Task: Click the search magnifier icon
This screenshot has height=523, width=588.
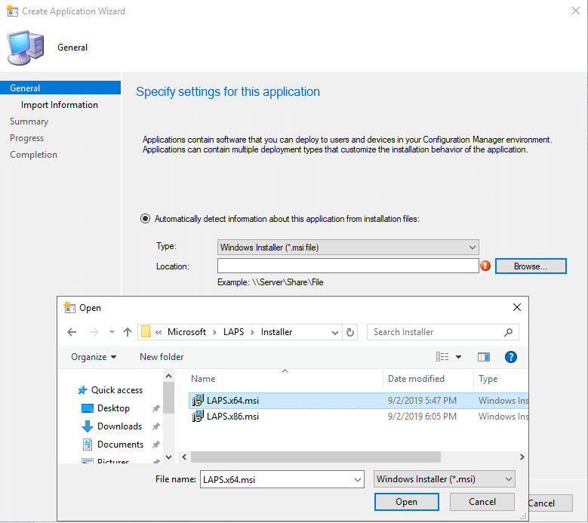Action: coord(509,332)
